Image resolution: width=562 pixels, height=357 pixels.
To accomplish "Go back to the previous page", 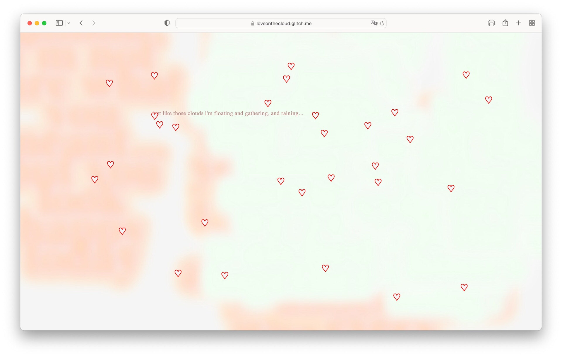I will (x=81, y=23).
